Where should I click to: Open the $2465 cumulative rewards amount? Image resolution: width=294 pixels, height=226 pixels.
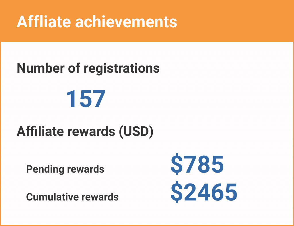tap(204, 192)
